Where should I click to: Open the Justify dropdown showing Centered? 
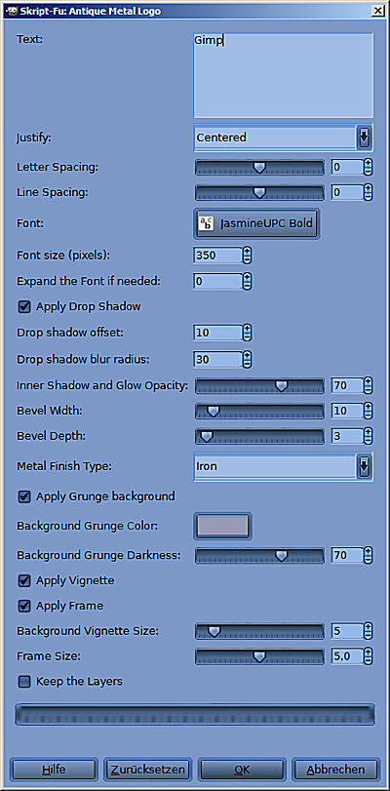[284, 138]
